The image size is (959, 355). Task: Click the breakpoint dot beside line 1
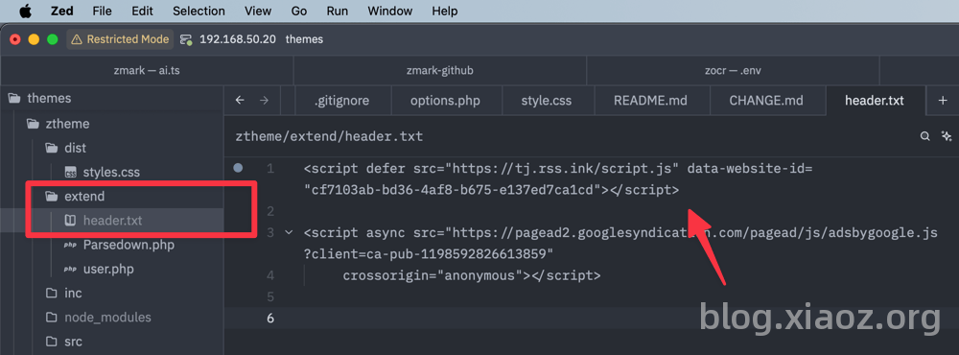point(239,168)
